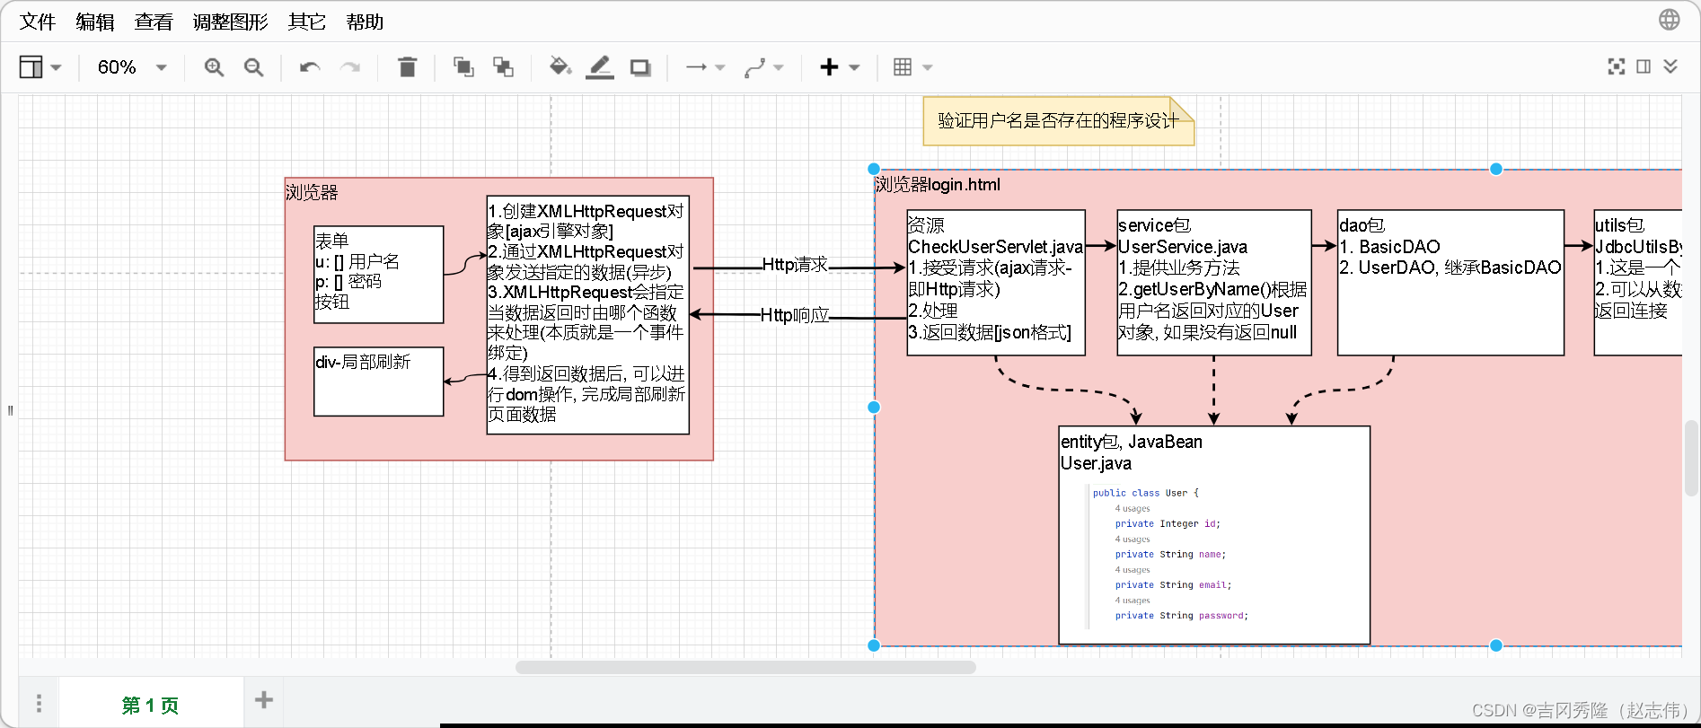
Task: Redo the last action
Action: coord(350,67)
